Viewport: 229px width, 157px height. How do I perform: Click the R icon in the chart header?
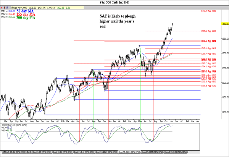[x=7, y=8]
